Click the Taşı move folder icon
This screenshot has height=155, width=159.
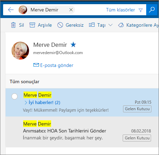(x=92, y=25)
